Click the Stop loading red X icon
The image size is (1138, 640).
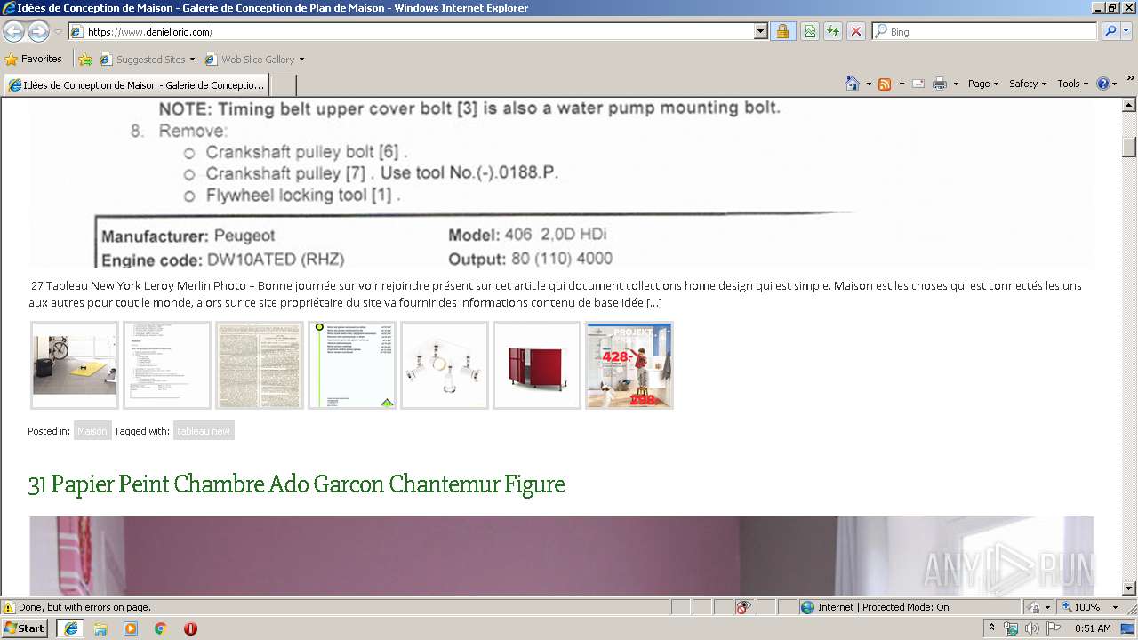(x=856, y=31)
